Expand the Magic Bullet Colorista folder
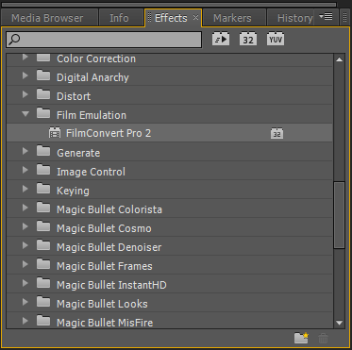The height and width of the screenshot is (350, 352). [x=25, y=208]
